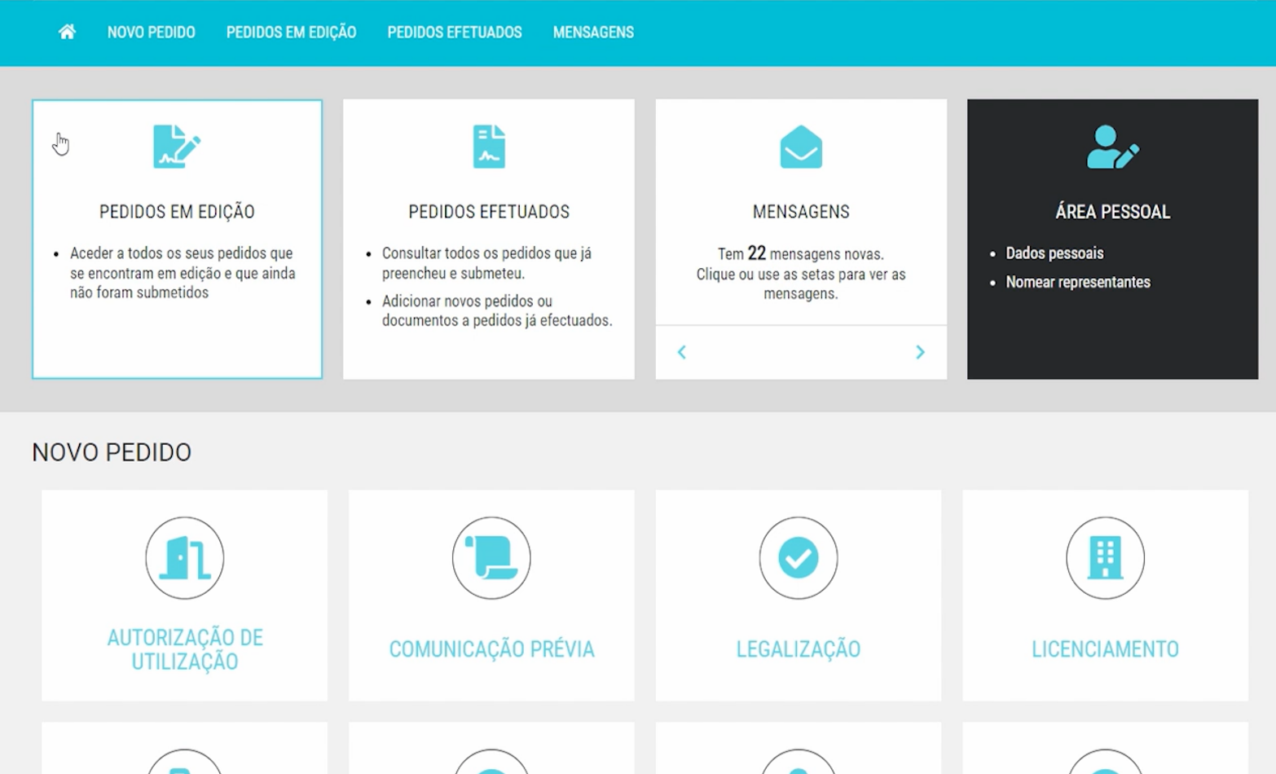Click the checkmark icon for Legalização
Screen dimensions: 1276x774
(x=799, y=558)
